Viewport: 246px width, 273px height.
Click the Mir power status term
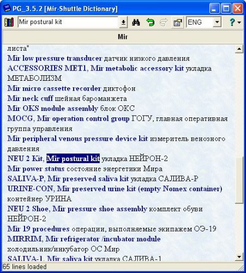pos(36,169)
